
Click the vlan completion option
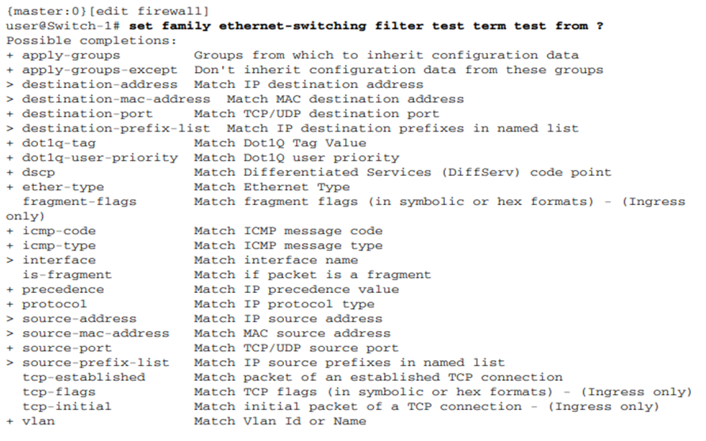(x=38, y=421)
